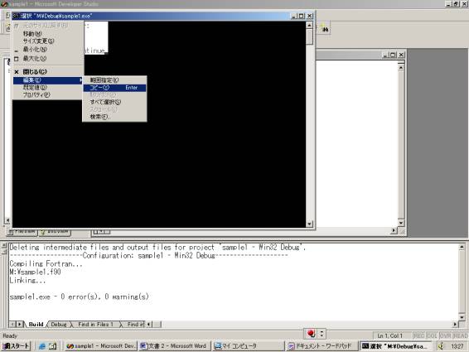Choose プロパティ(P) in console system menu
Viewport: 469px width, 352px height.
[x=48, y=94]
